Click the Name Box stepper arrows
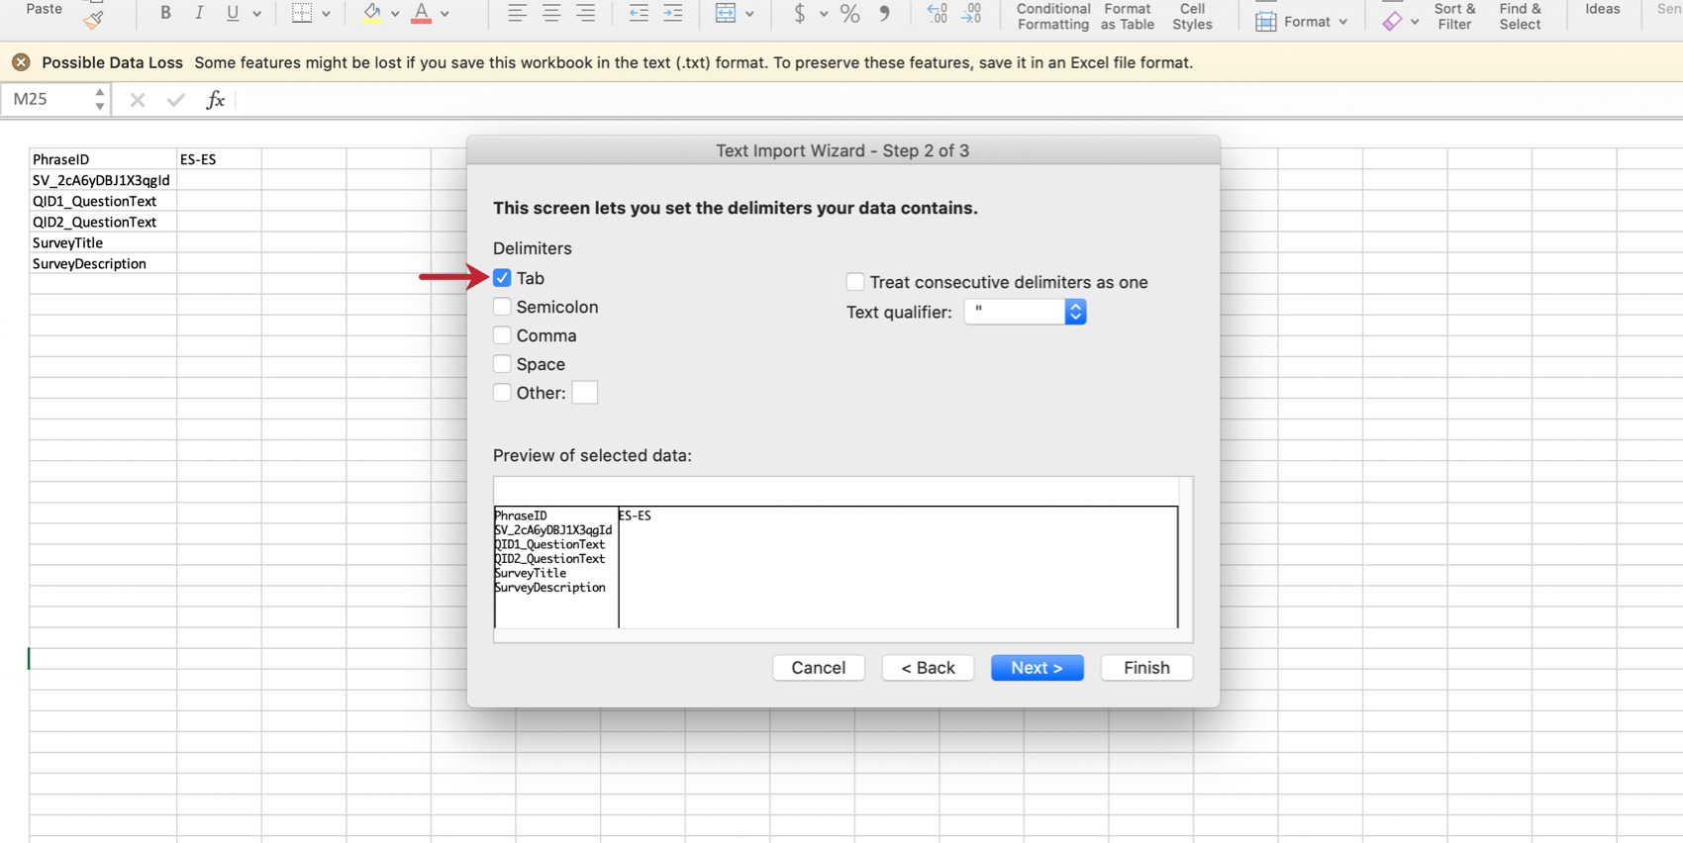Viewport: 1683px width, 843px height. coord(99,99)
